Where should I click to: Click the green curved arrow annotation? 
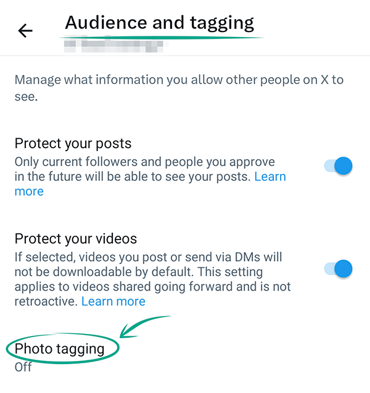click(145, 325)
